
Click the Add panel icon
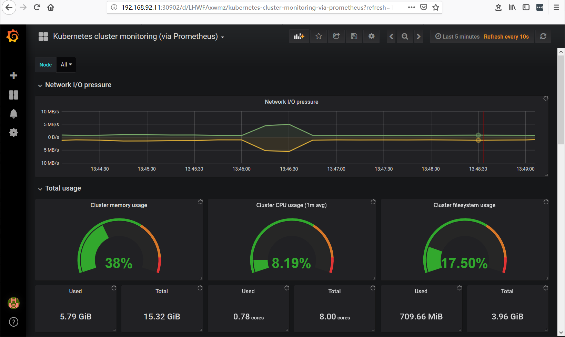299,36
